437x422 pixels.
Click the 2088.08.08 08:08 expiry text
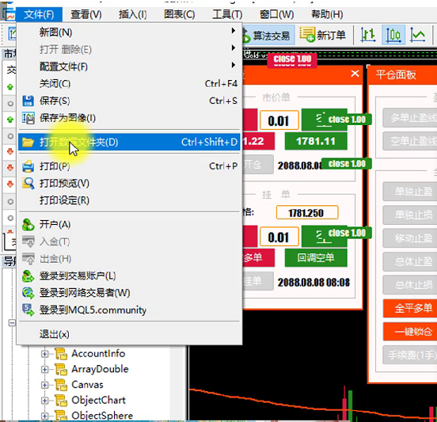(313, 283)
